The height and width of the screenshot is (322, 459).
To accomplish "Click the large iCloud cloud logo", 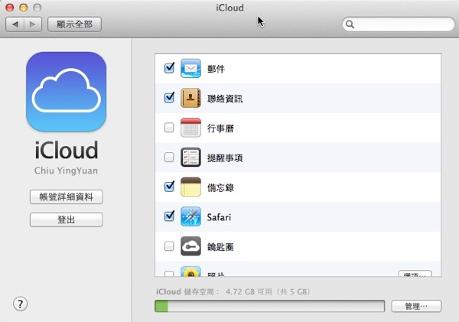I will [x=66, y=92].
